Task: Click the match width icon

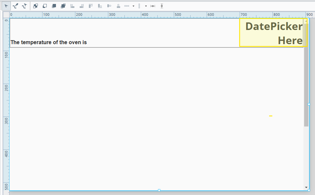Action: 153,6
